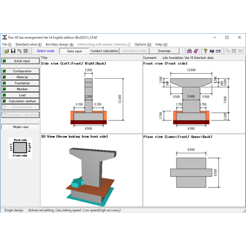The width and height of the screenshot is (246, 246).
Task: Switch to the Data input mode tab
Action: [x=74, y=51]
